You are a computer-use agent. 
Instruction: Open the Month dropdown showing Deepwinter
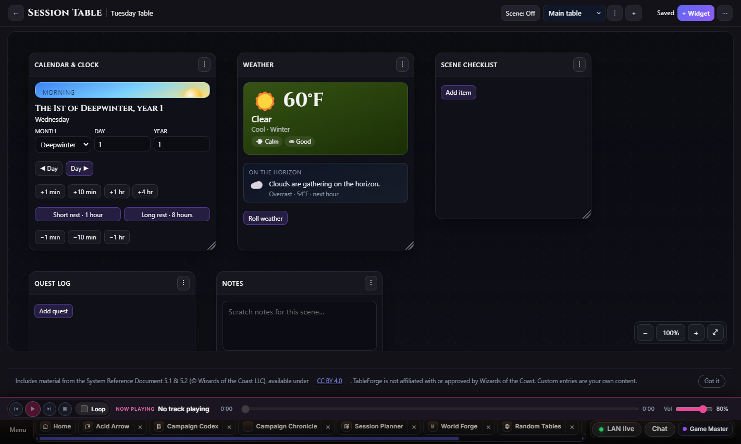click(63, 145)
